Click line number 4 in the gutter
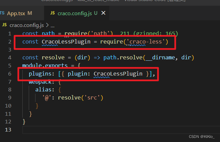The image size is (220, 142). pos(9,58)
